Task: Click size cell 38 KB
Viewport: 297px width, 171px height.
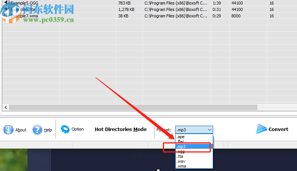Action: pos(123,16)
